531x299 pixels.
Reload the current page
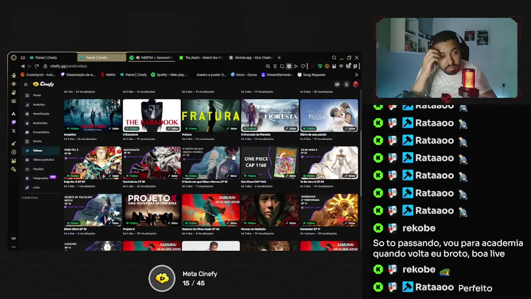[x=37, y=66]
